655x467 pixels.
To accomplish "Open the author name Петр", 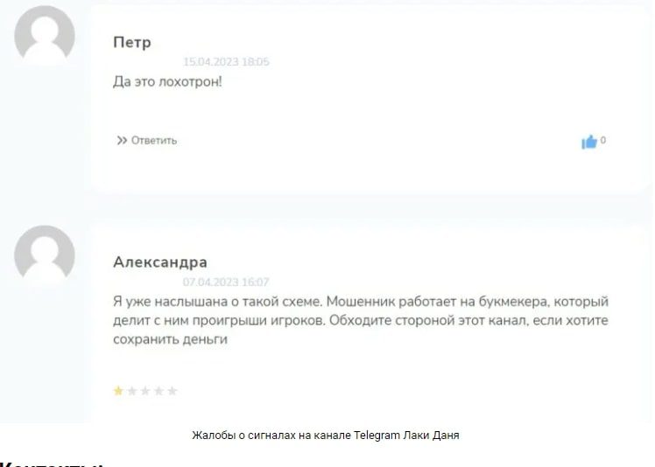I will pos(132,43).
